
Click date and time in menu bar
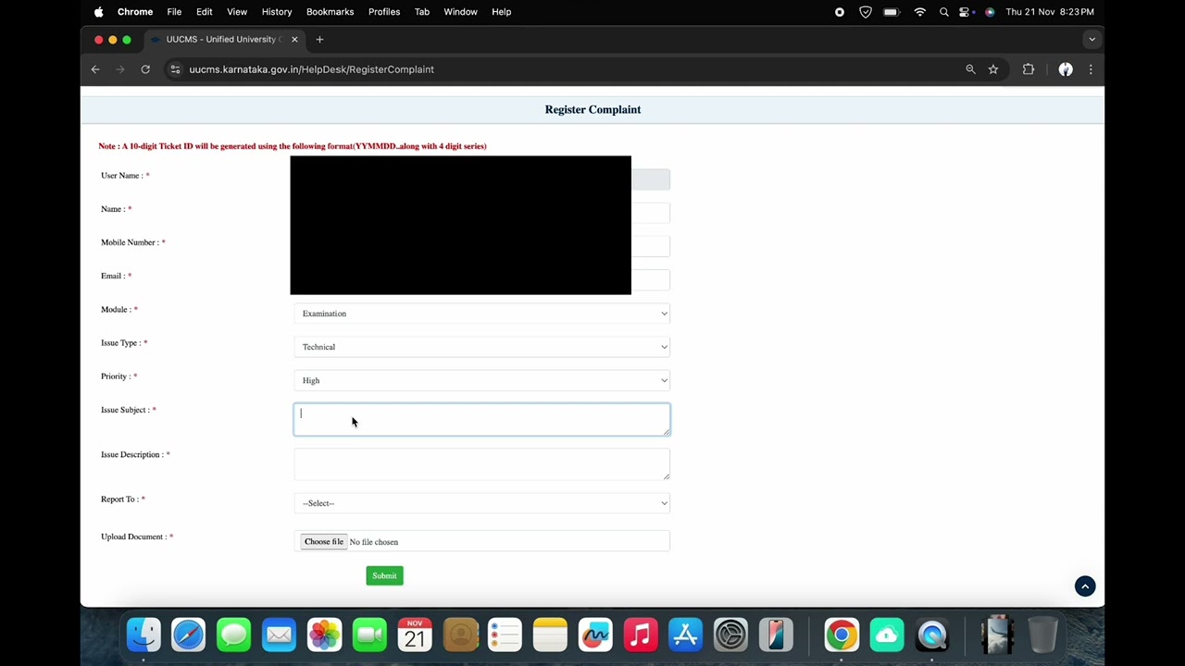tap(1050, 12)
